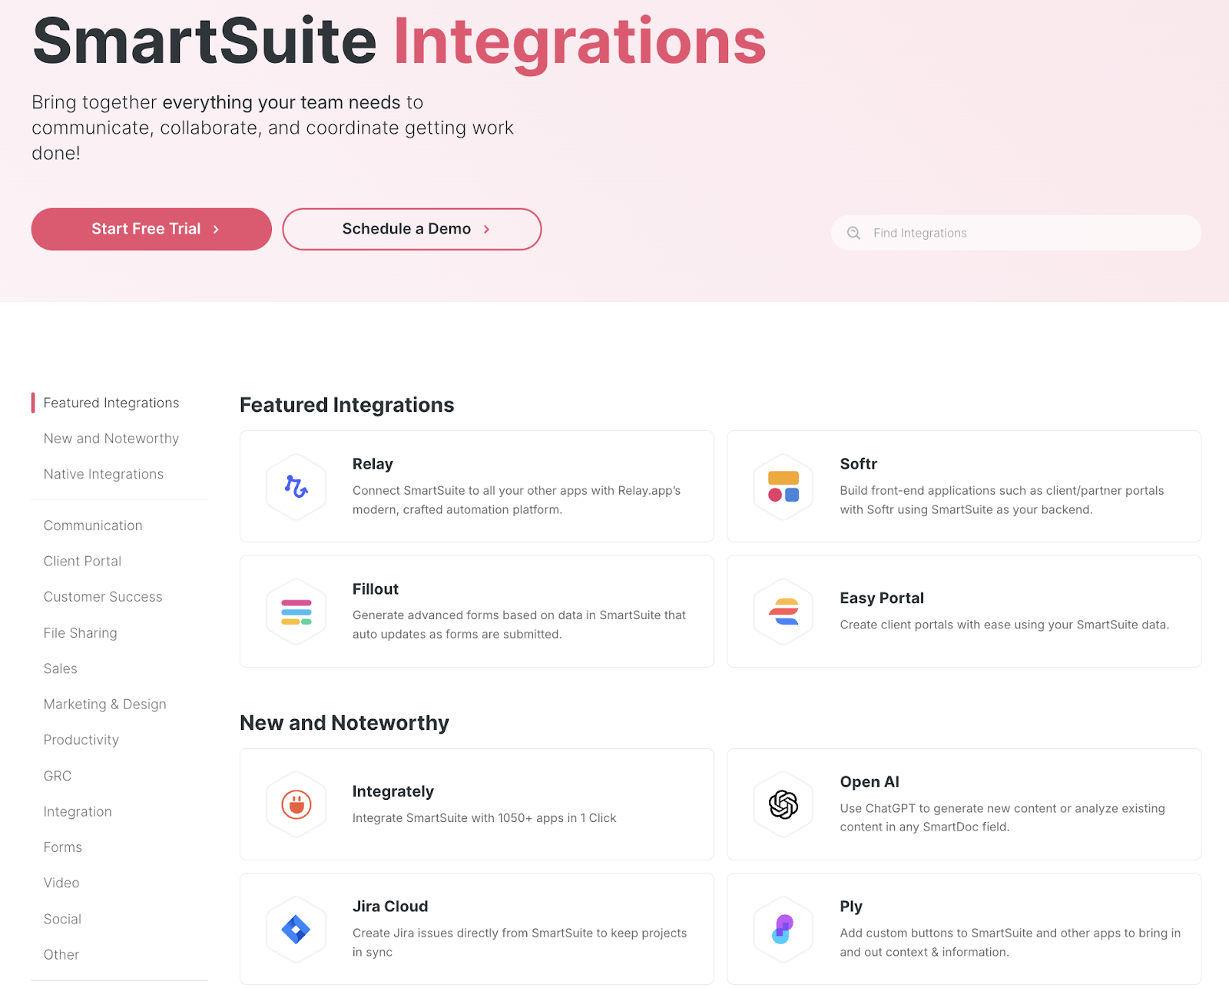Focus the Find Integrations search field
Viewport: 1229px width, 988px height.
point(1016,233)
